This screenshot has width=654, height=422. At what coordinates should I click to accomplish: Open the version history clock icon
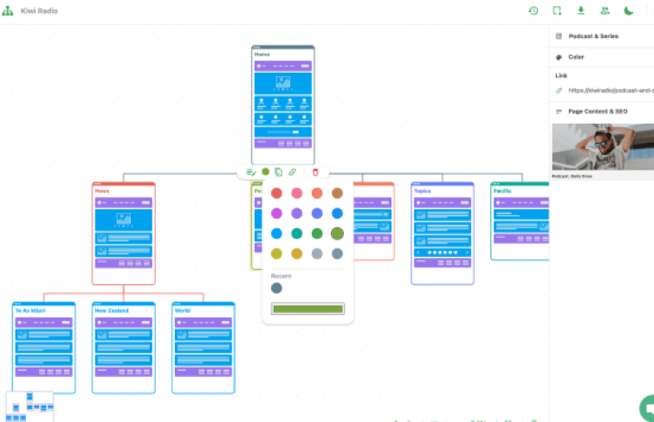533,11
